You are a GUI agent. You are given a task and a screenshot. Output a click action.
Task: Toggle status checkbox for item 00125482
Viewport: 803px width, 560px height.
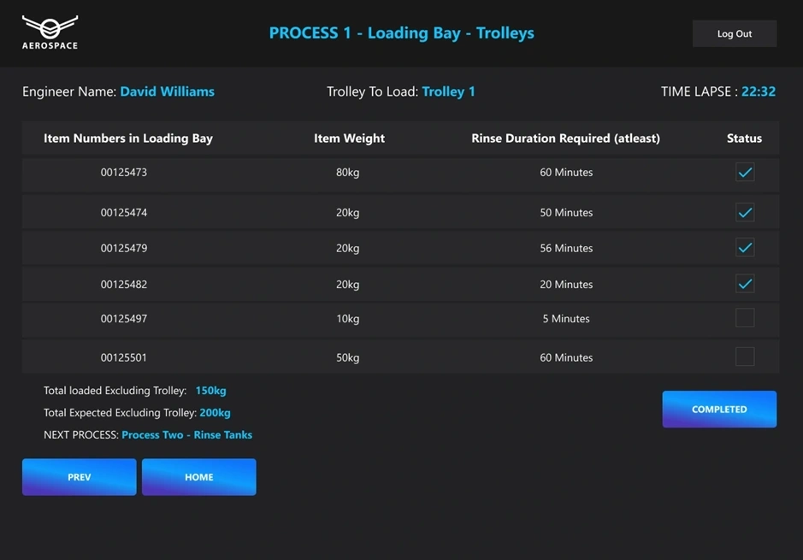pos(745,284)
